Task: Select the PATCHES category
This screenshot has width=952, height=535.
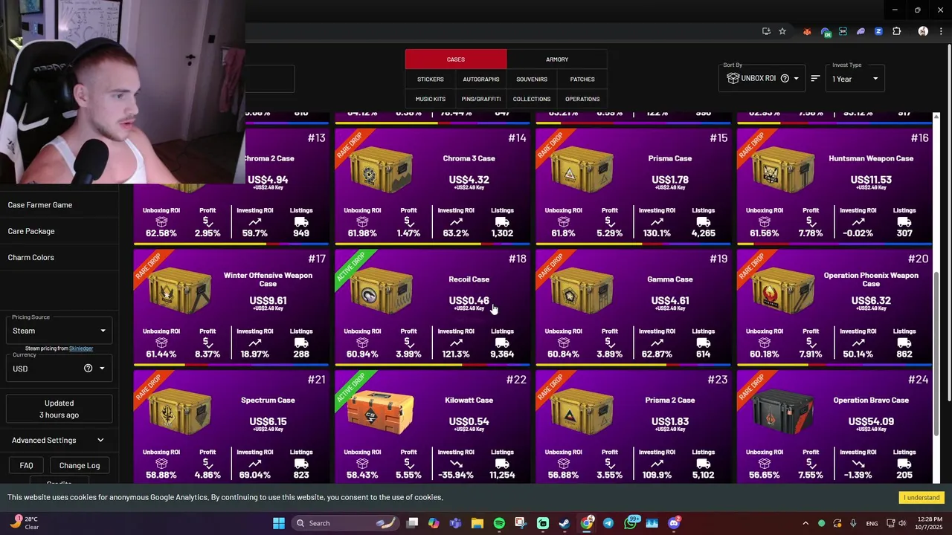Action: [x=582, y=79]
